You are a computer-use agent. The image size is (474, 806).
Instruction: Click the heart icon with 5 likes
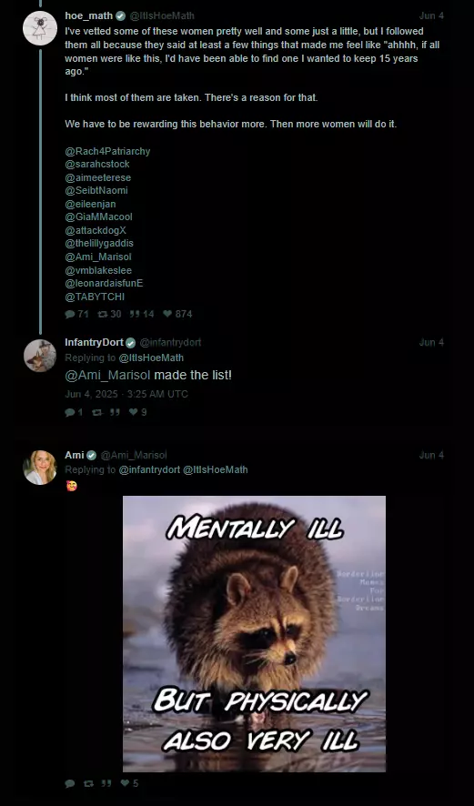click(125, 783)
